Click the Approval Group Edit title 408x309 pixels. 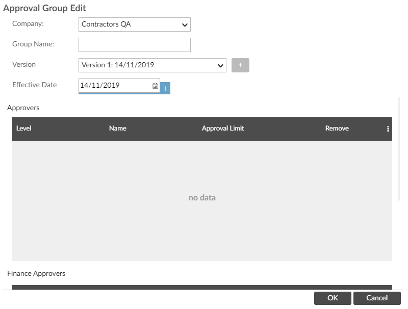tap(44, 8)
